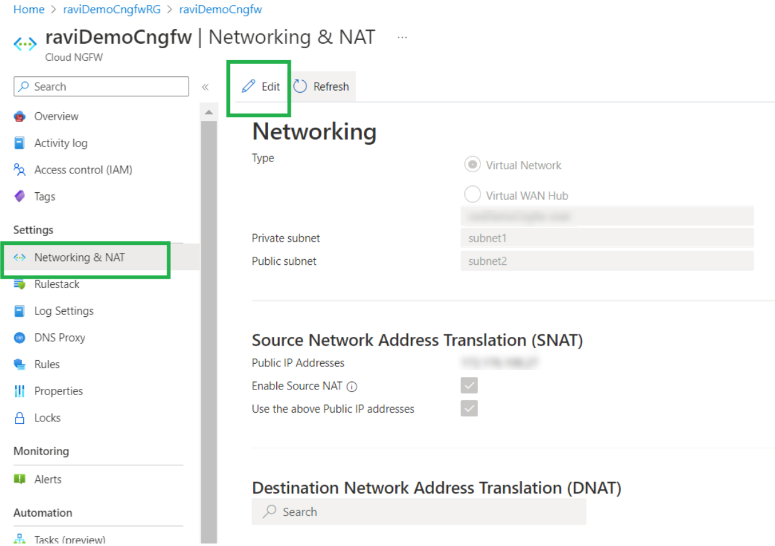The width and height of the screenshot is (775, 546).
Task: Click the raviDemoCngfwRG breadcrumb link
Action: point(112,9)
